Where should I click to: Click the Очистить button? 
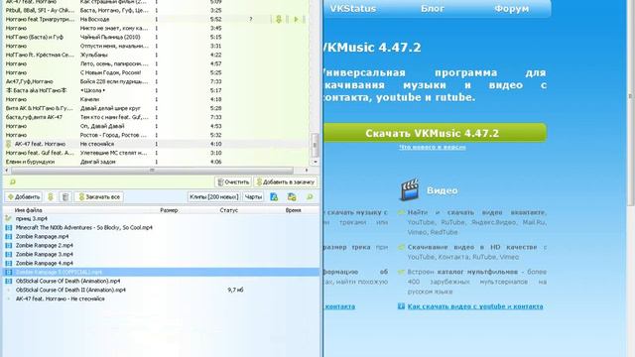[x=233, y=182]
